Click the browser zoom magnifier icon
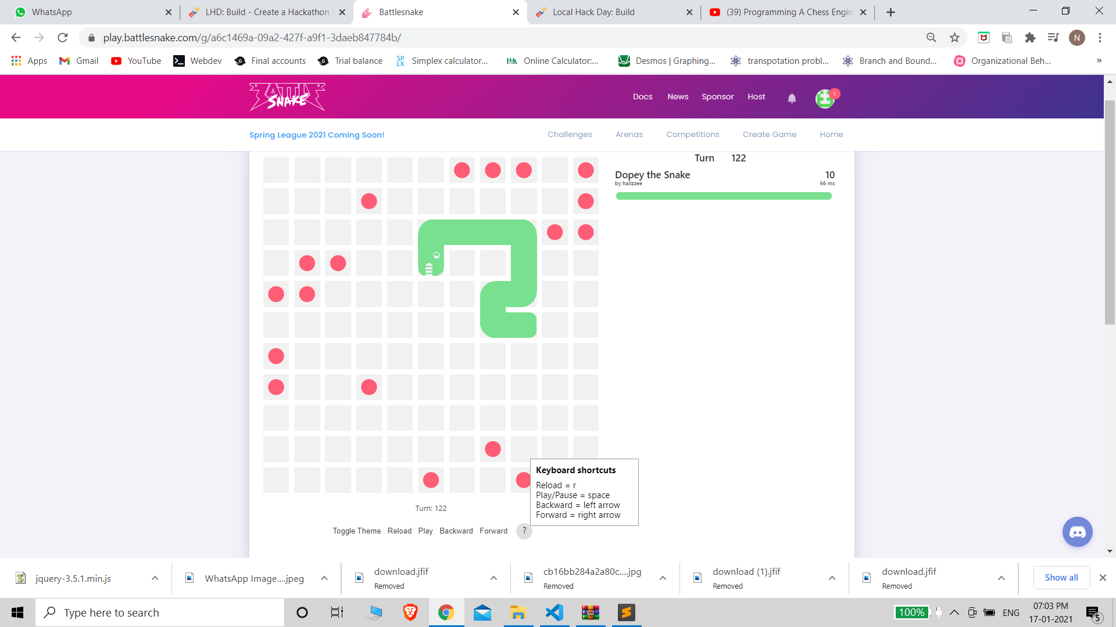The width and height of the screenshot is (1116, 627). (931, 38)
